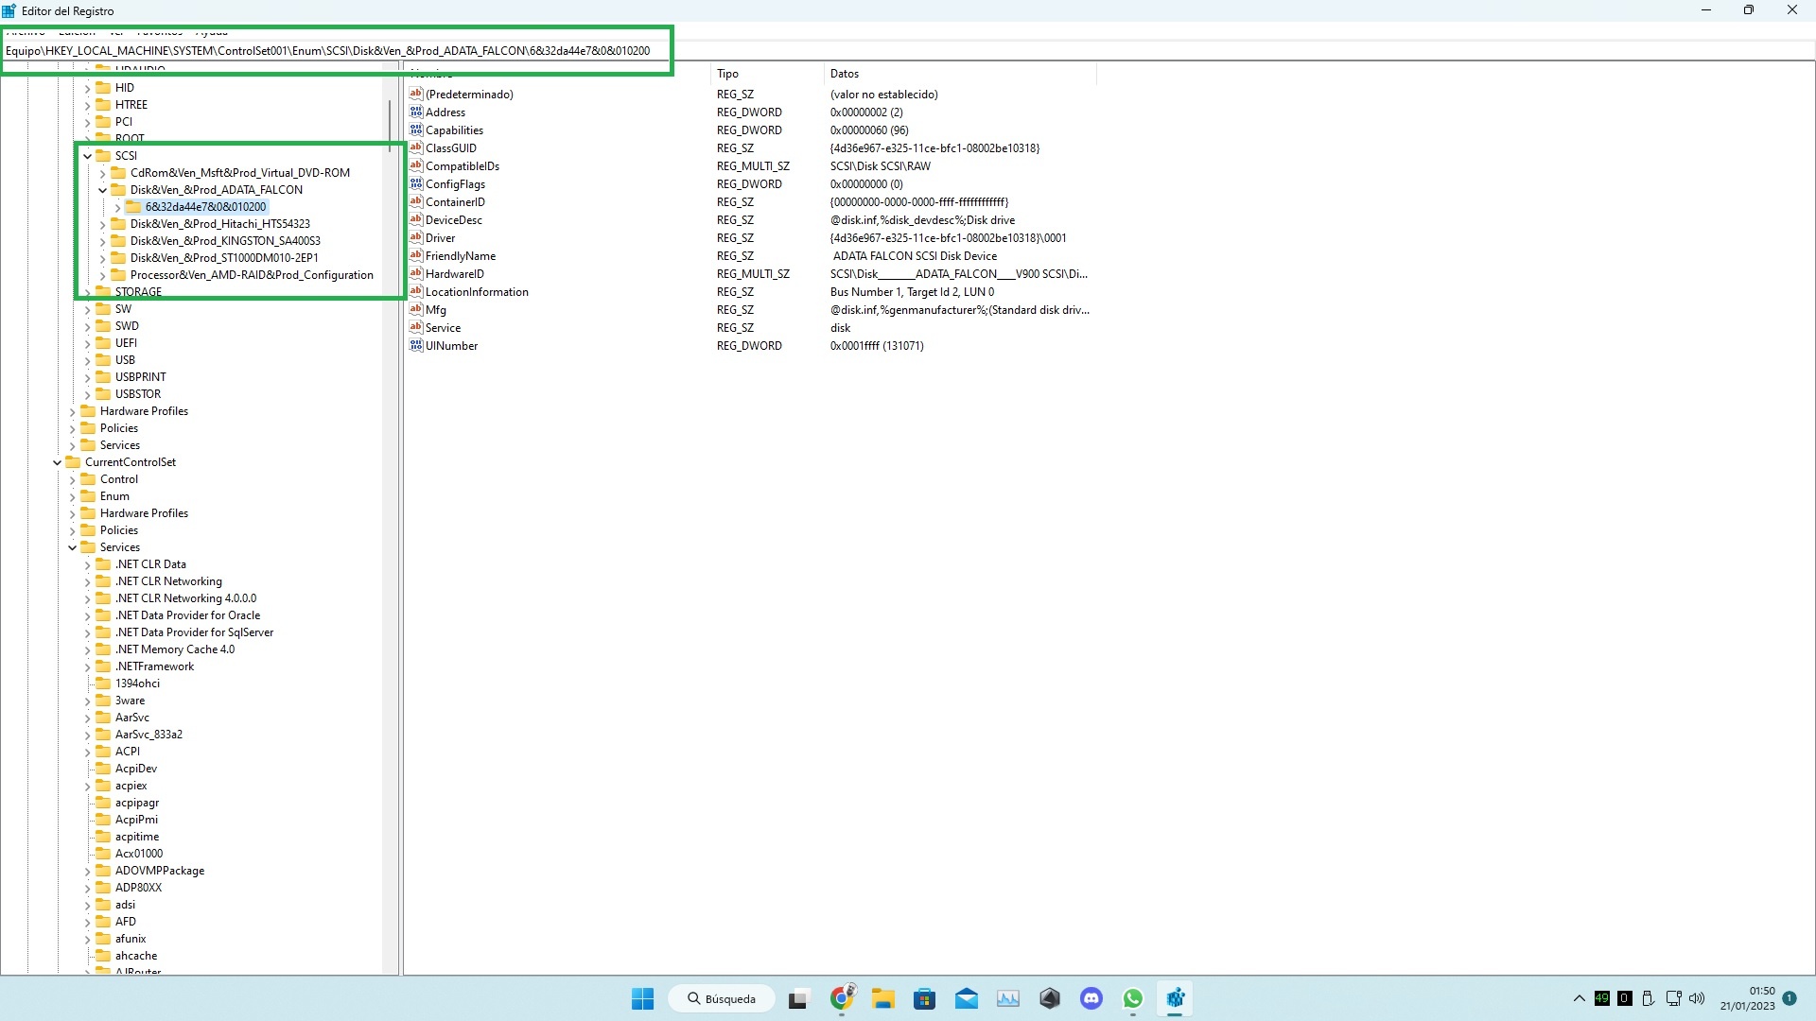Open Microsoft Store from the taskbar
The height and width of the screenshot is (1021, 1816).
point(925,998)
